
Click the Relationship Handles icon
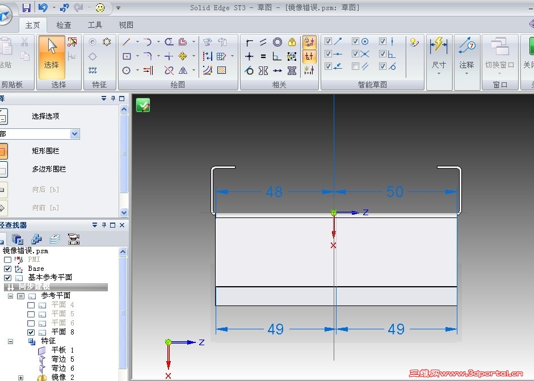[309, 56]
